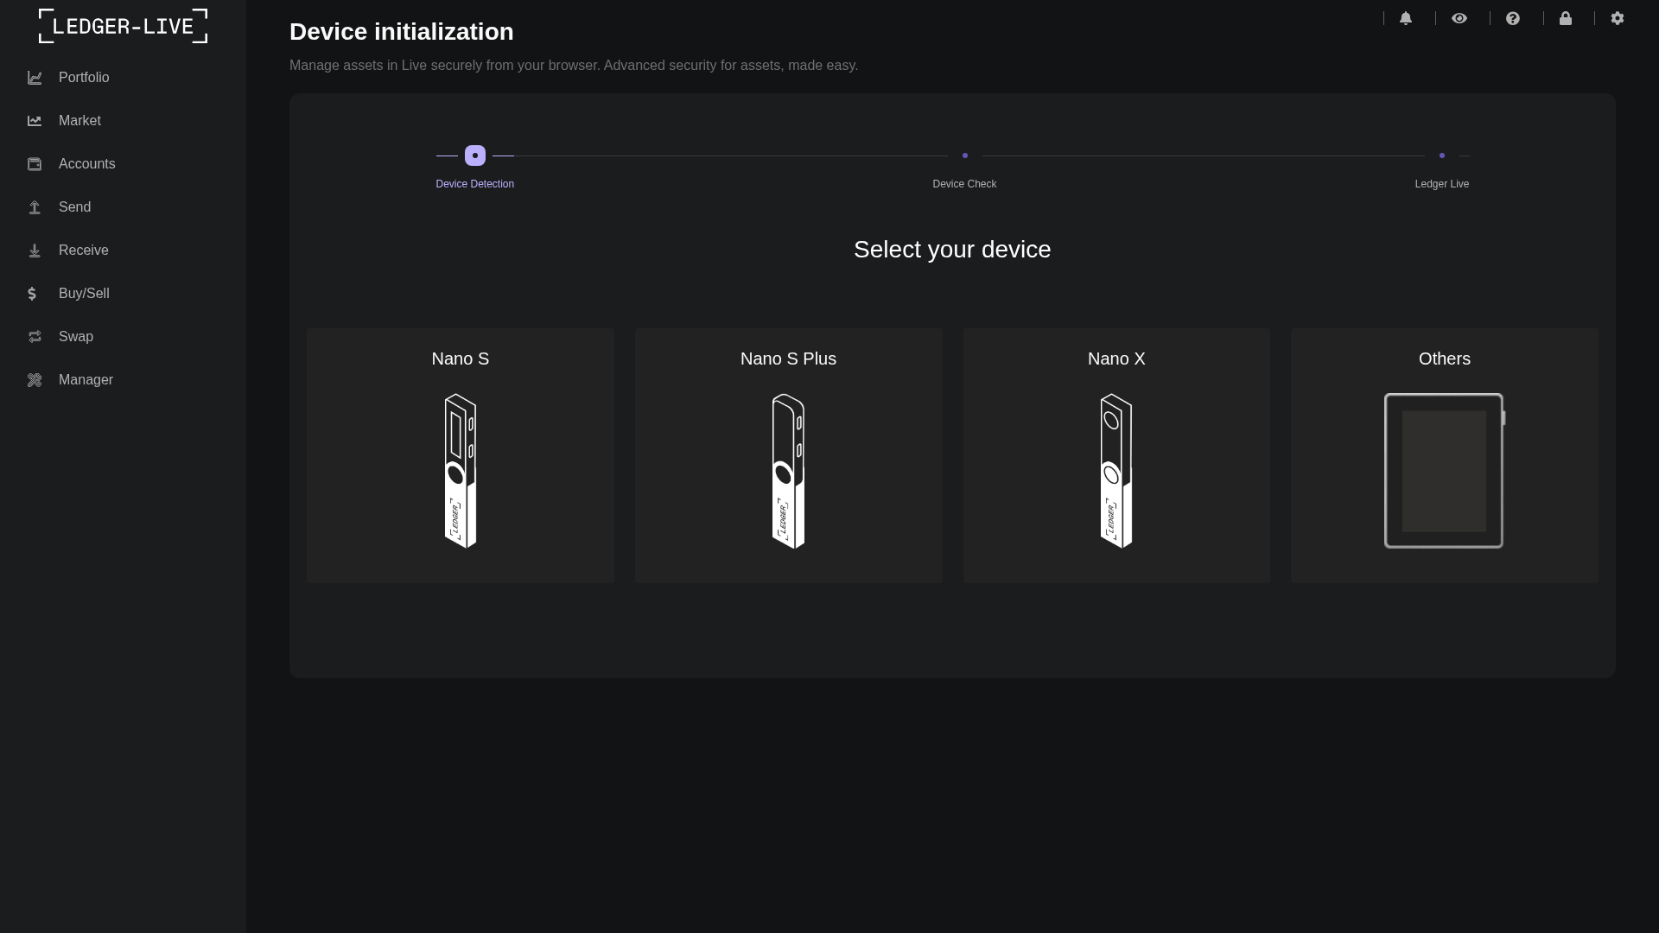Click the lock icon to lock the app
This screenshot has width=1659, height=933.
click(x=1567, y=18)
